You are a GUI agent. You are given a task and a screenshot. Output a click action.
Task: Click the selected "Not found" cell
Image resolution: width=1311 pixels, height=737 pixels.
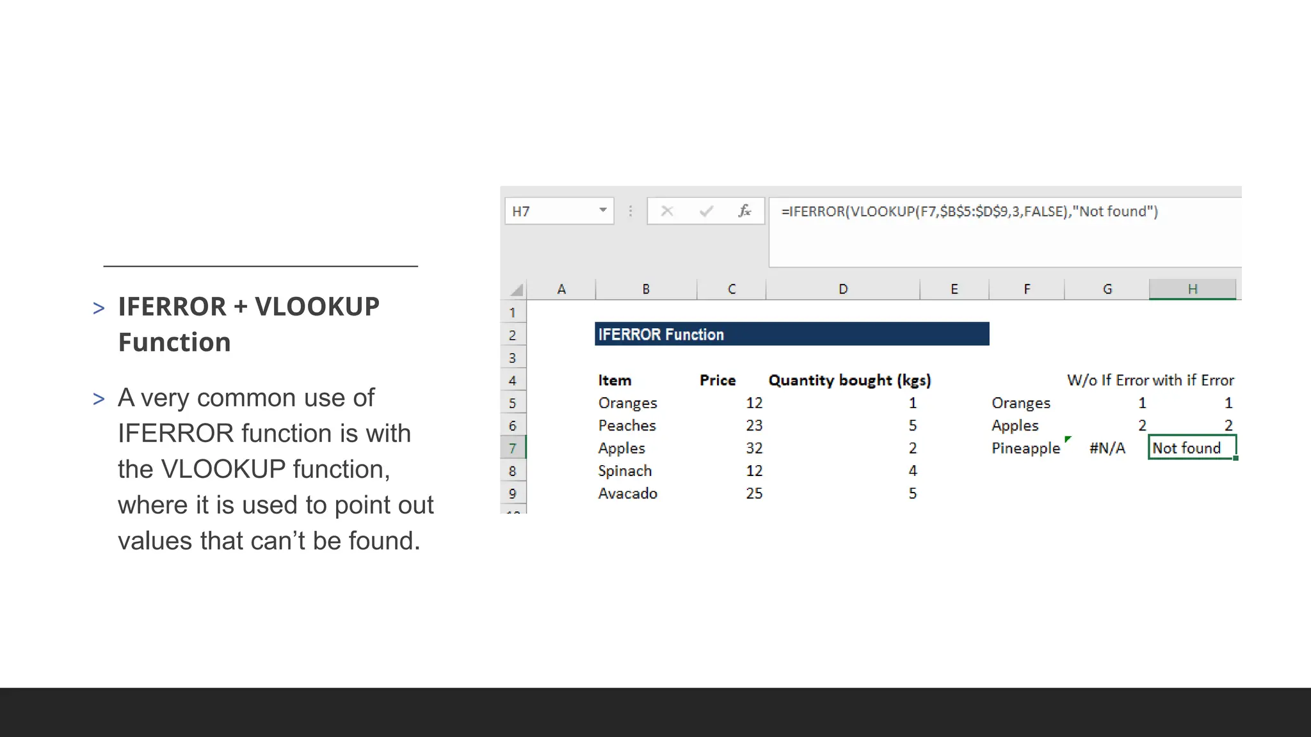tap(1193, 448)
